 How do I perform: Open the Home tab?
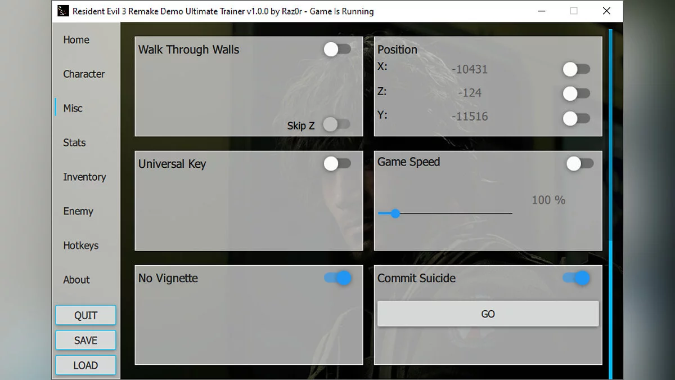click(76, 40)
